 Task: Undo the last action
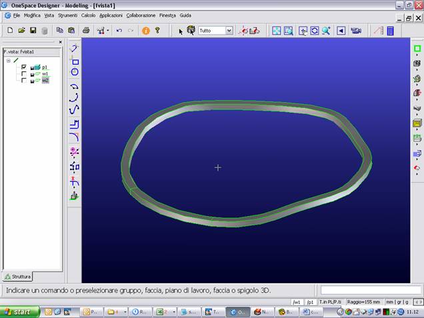[x=119, y=30]
